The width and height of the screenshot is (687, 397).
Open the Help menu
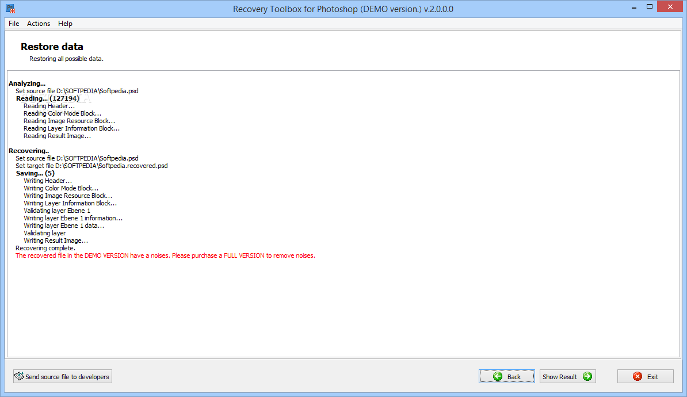coord(65,24)
